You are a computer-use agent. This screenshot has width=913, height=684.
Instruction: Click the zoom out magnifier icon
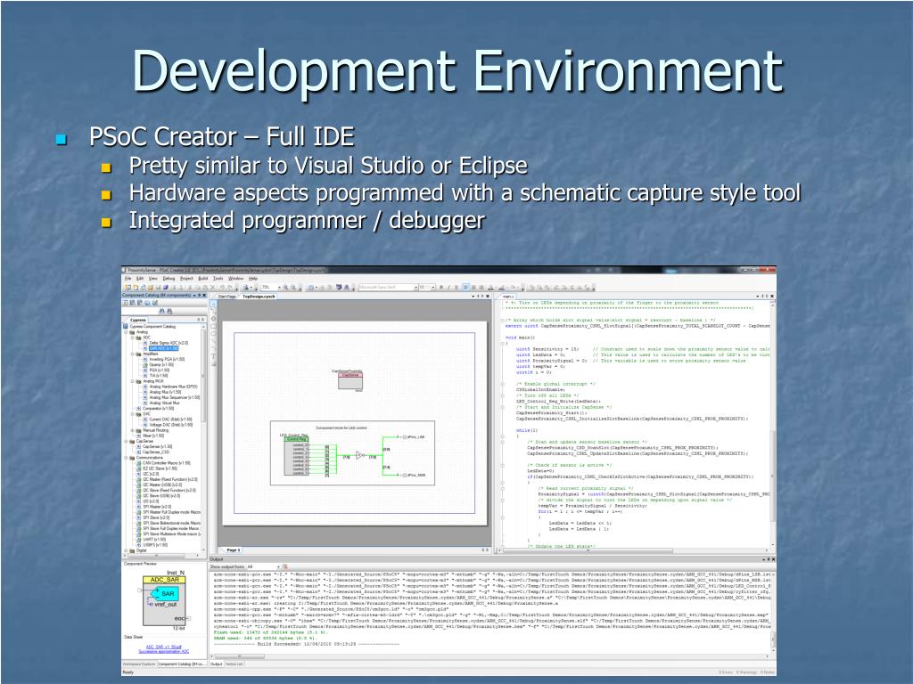point(292,288)
